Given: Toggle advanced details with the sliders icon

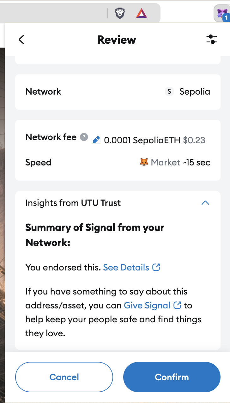Looking at the screenshot, I should [211, 40].
